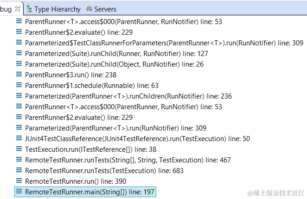The image size is (307, 199).
Task: Click the Type Hierarchy tab icon
Action: tap(29, 9)
